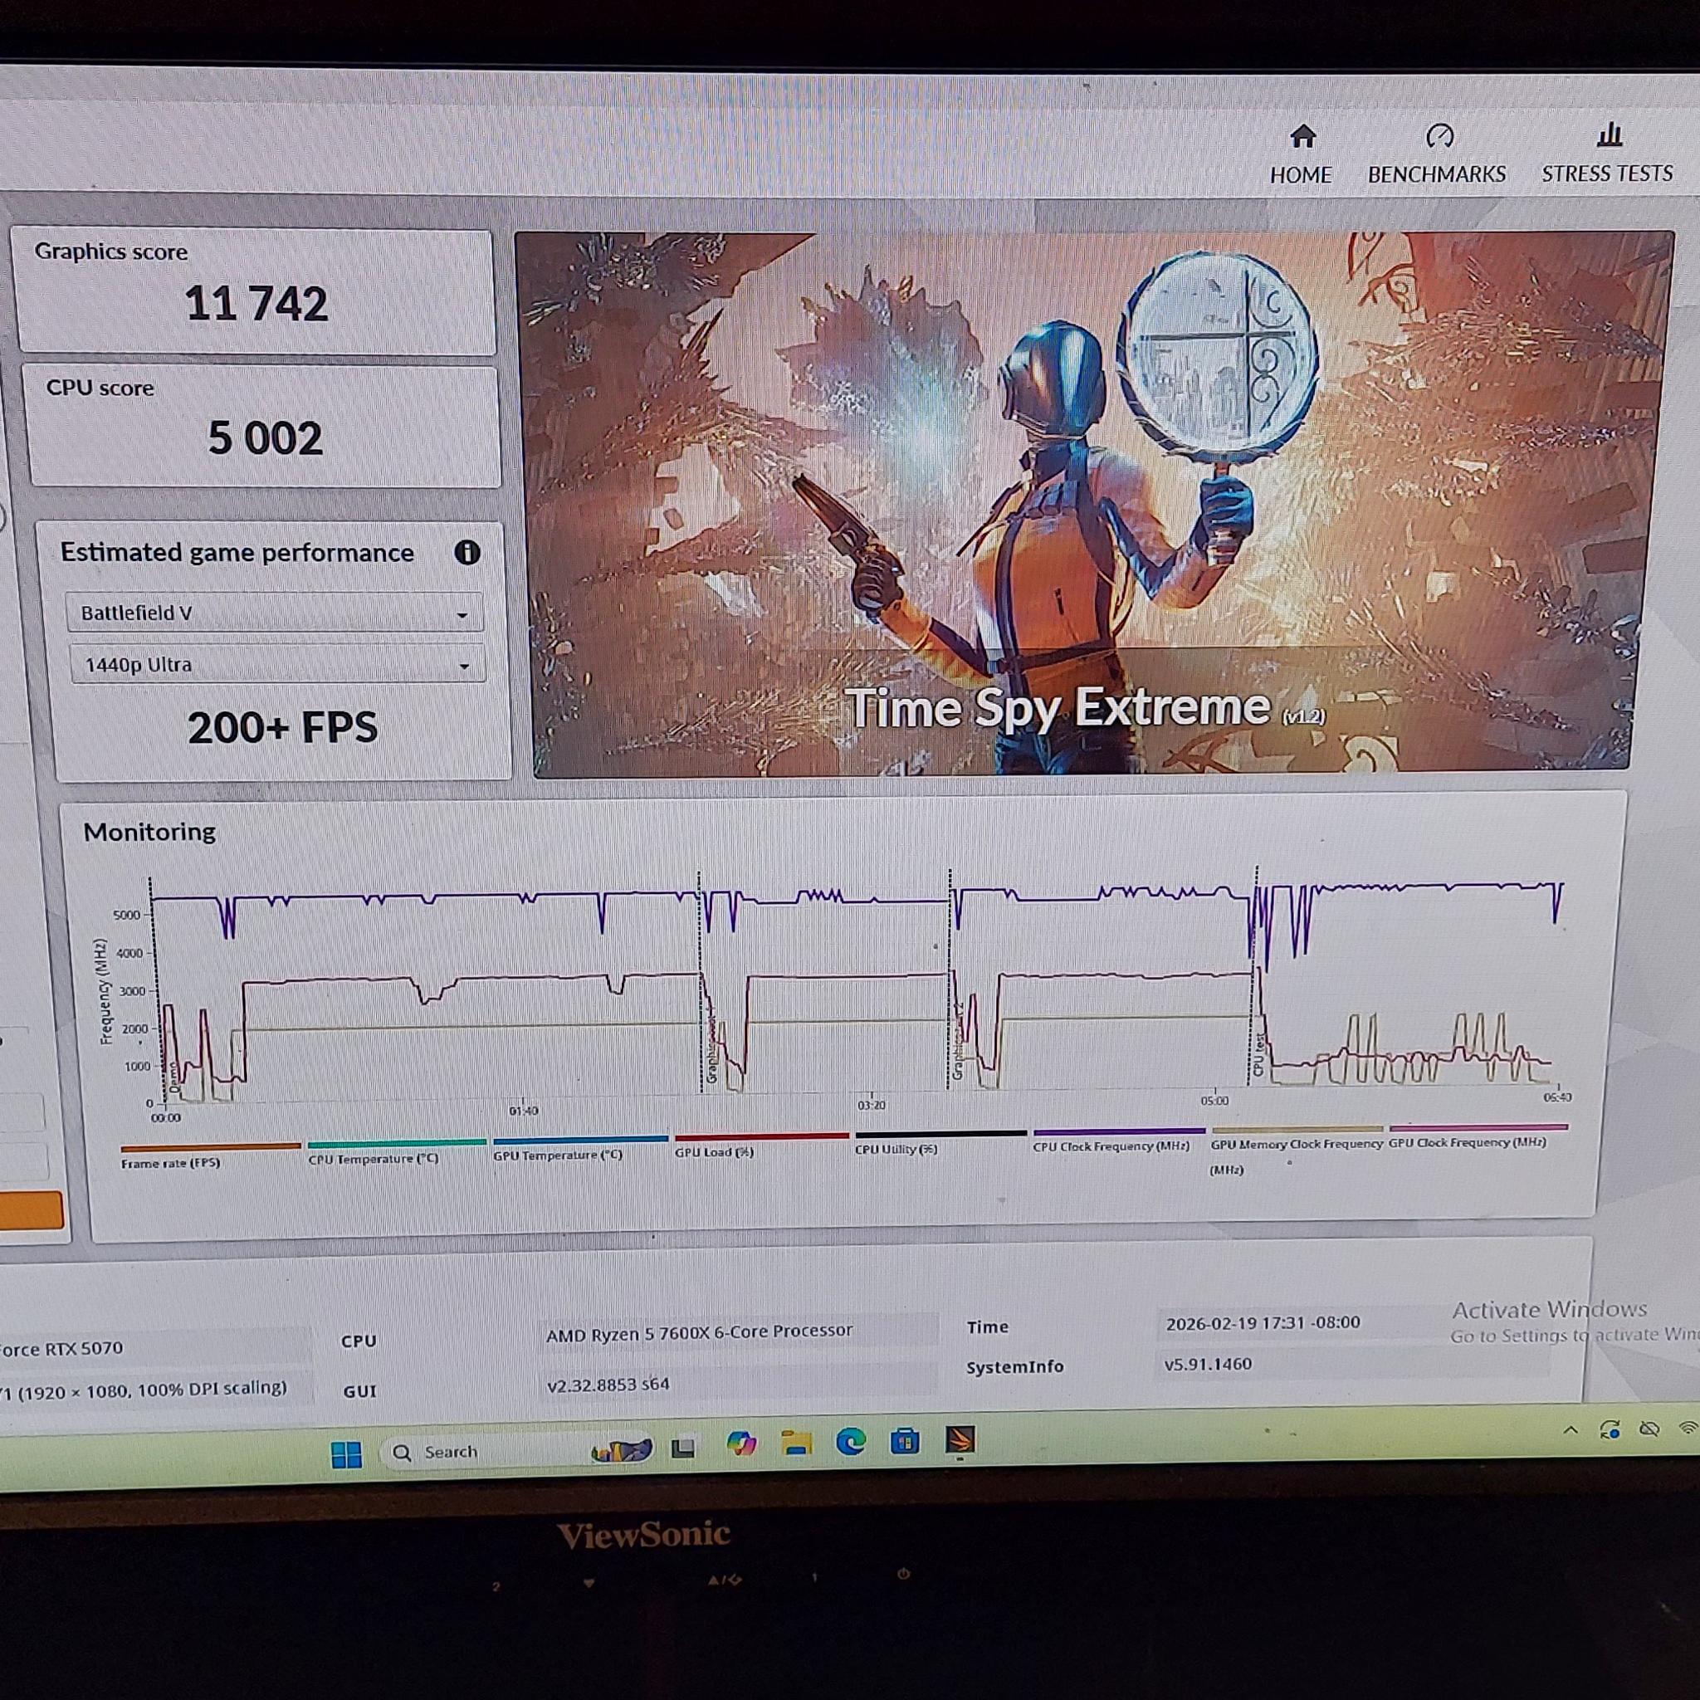Viewport: 1700px width, 1700px height.
Task: Click the colorful search highlight icon in search box
Action: pyautogui.click(x=622, y=1448)
